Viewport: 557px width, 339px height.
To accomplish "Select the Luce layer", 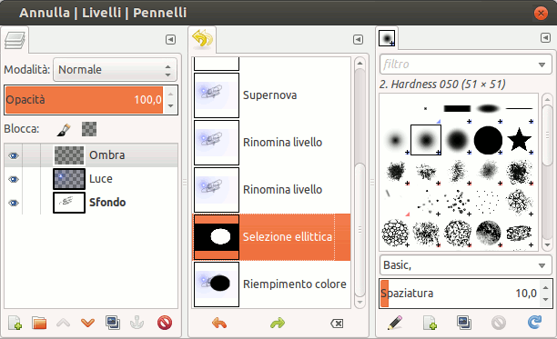I will point(91,179).
